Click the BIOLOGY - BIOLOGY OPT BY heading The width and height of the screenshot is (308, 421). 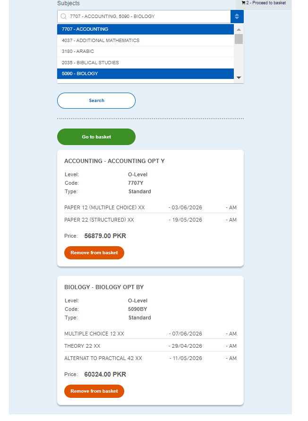tap(104, 287)
